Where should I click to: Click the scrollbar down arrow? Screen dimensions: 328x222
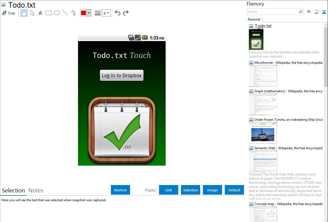click(326, 220)
